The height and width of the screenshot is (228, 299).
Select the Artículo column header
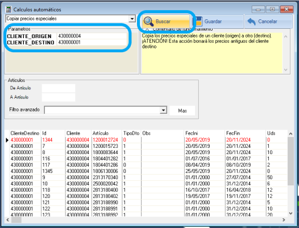pos(106,133)
